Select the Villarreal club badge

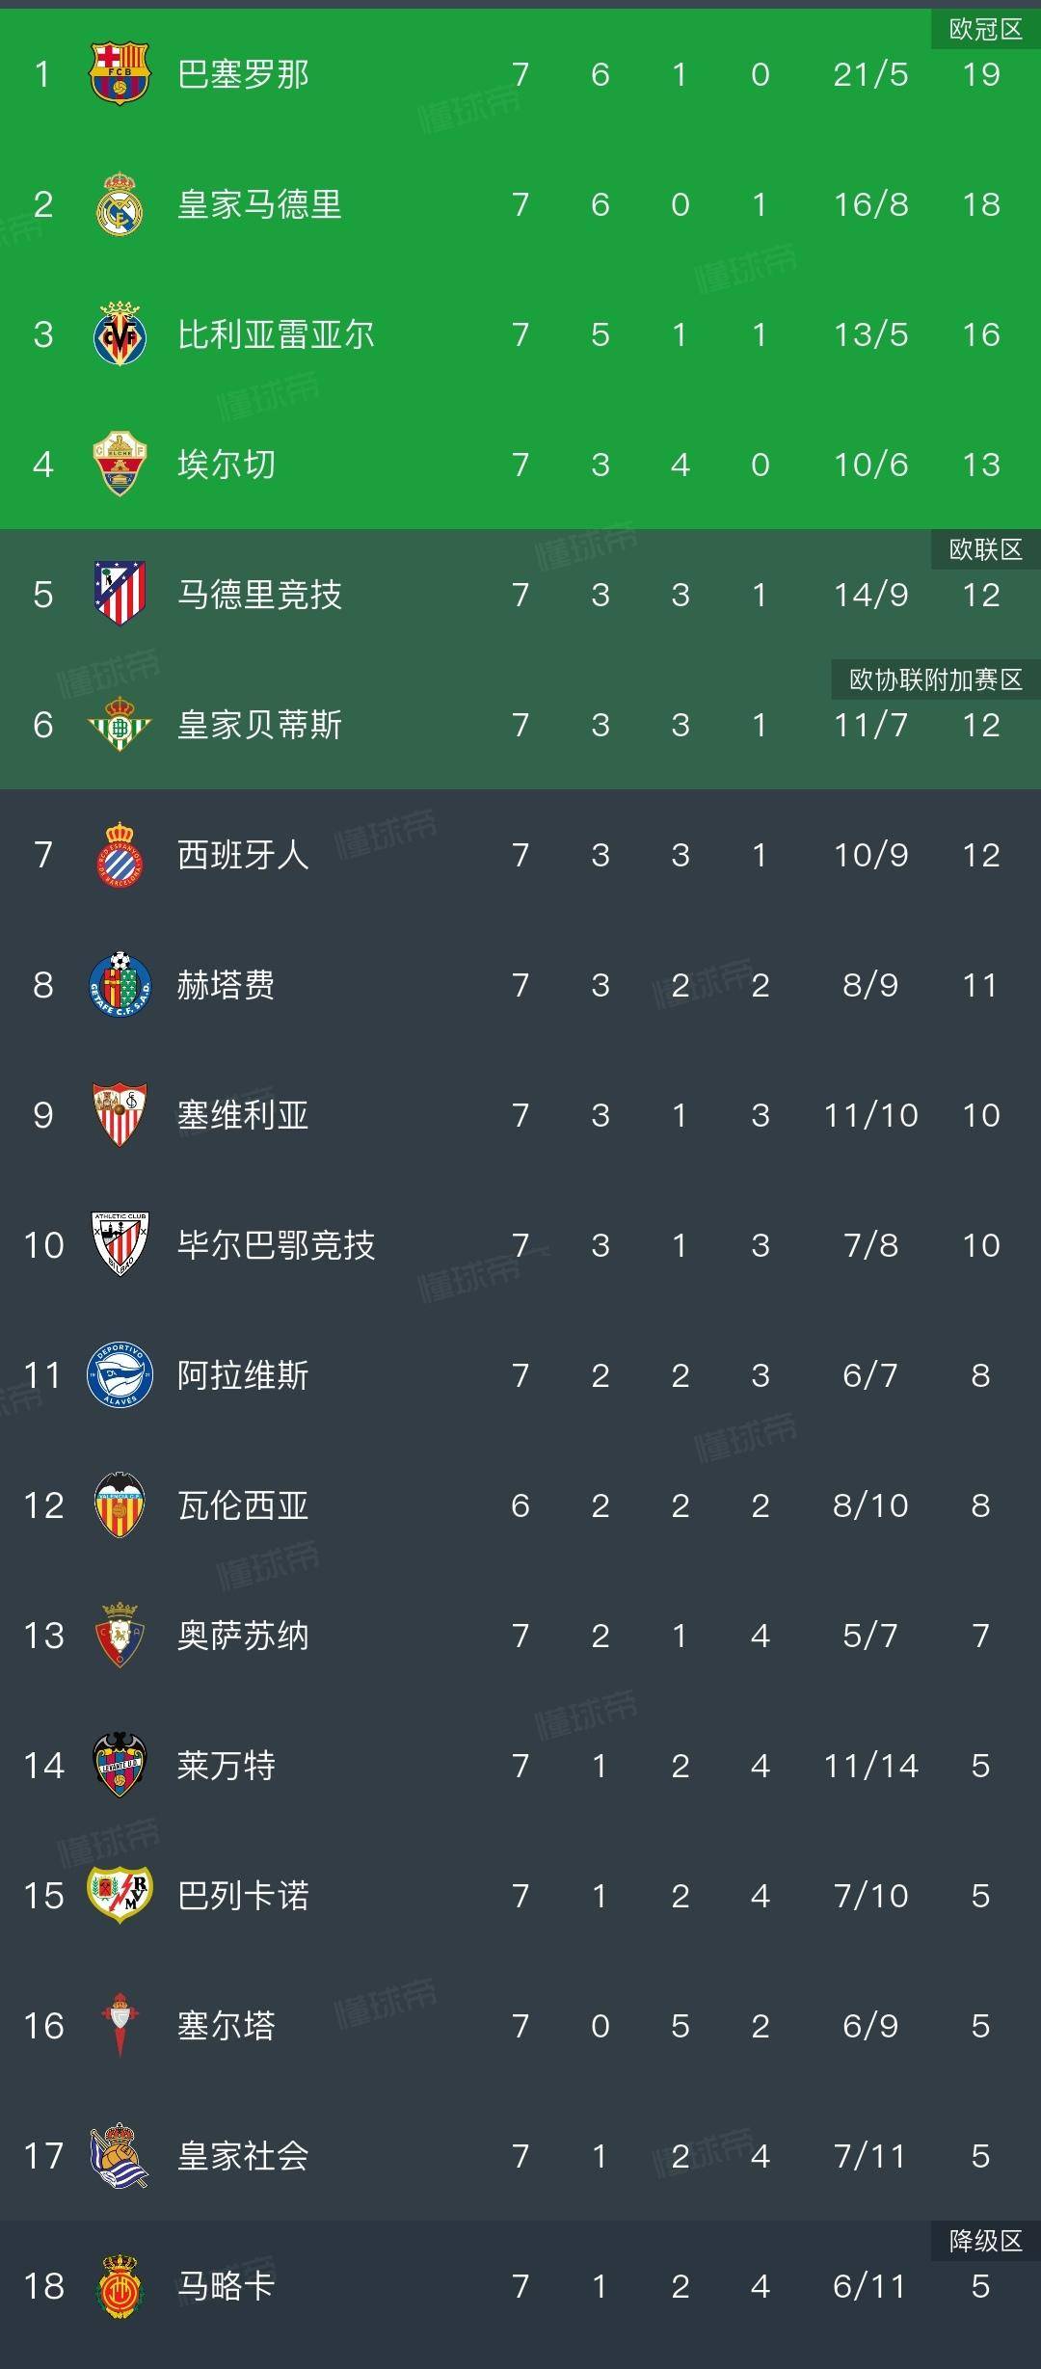tap(119, 333)
